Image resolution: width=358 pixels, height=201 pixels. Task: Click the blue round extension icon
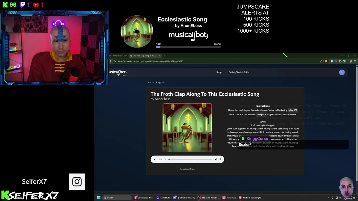[x=332, y=61]
